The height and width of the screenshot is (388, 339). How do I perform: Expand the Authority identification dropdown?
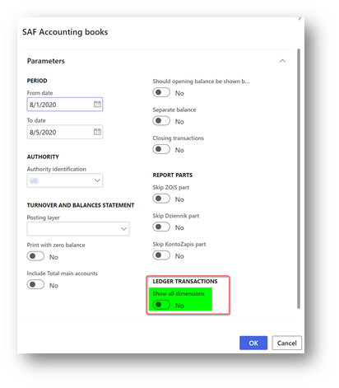pos(97,180)
